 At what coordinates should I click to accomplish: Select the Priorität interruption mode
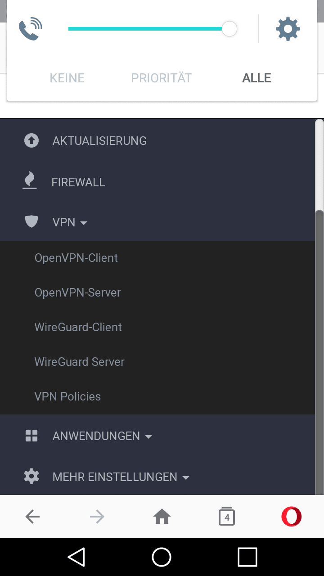coord(161,78)
